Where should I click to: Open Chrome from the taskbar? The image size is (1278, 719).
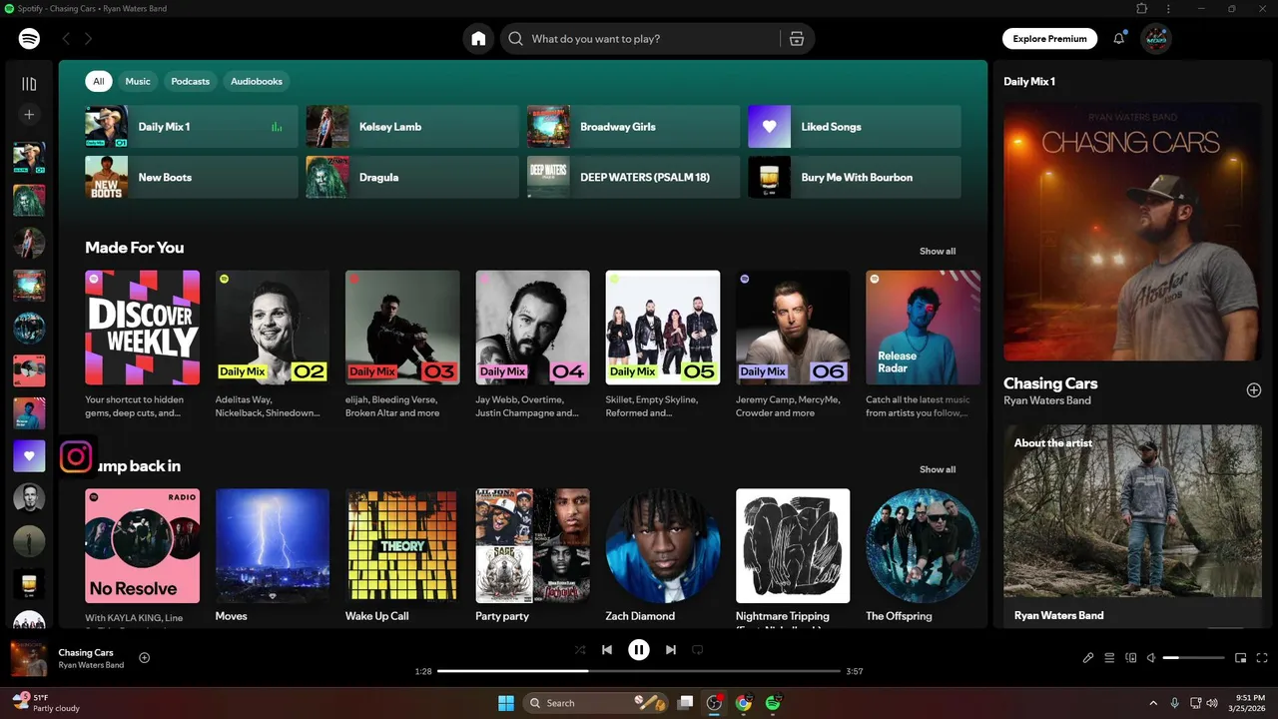coord(743,703)
